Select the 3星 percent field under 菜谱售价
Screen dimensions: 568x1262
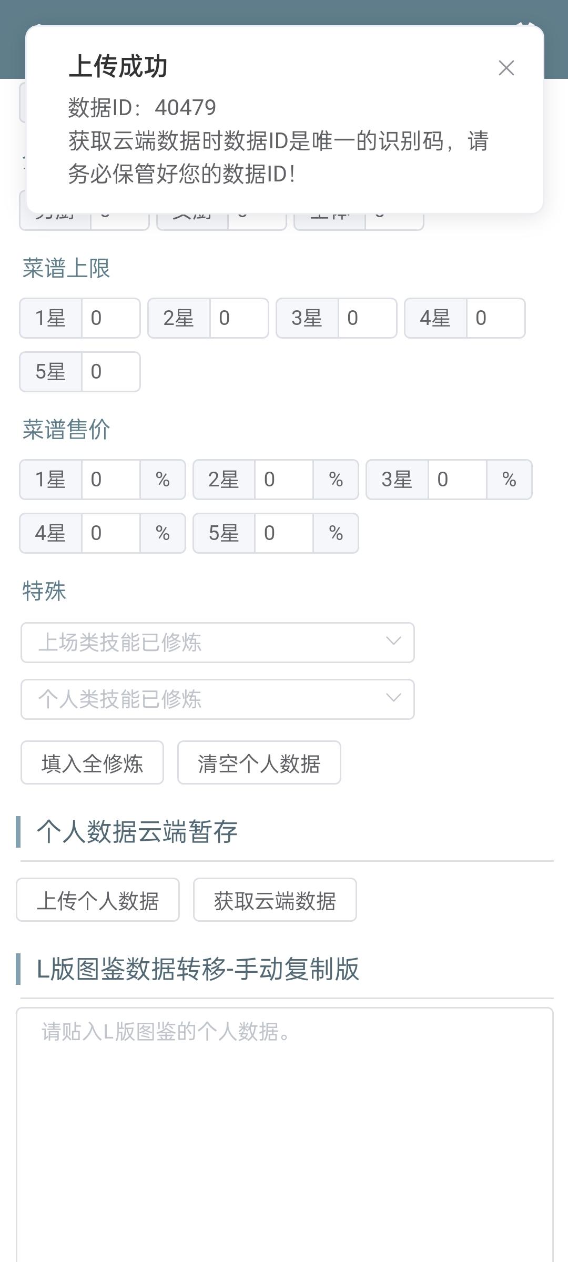click(x=457, y=480)
